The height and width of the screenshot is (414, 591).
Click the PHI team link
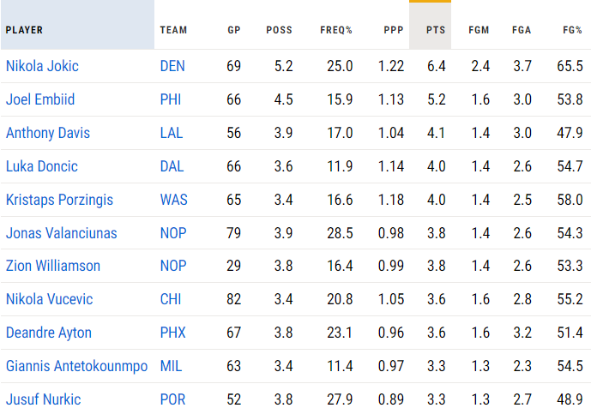tap(171, 99)
